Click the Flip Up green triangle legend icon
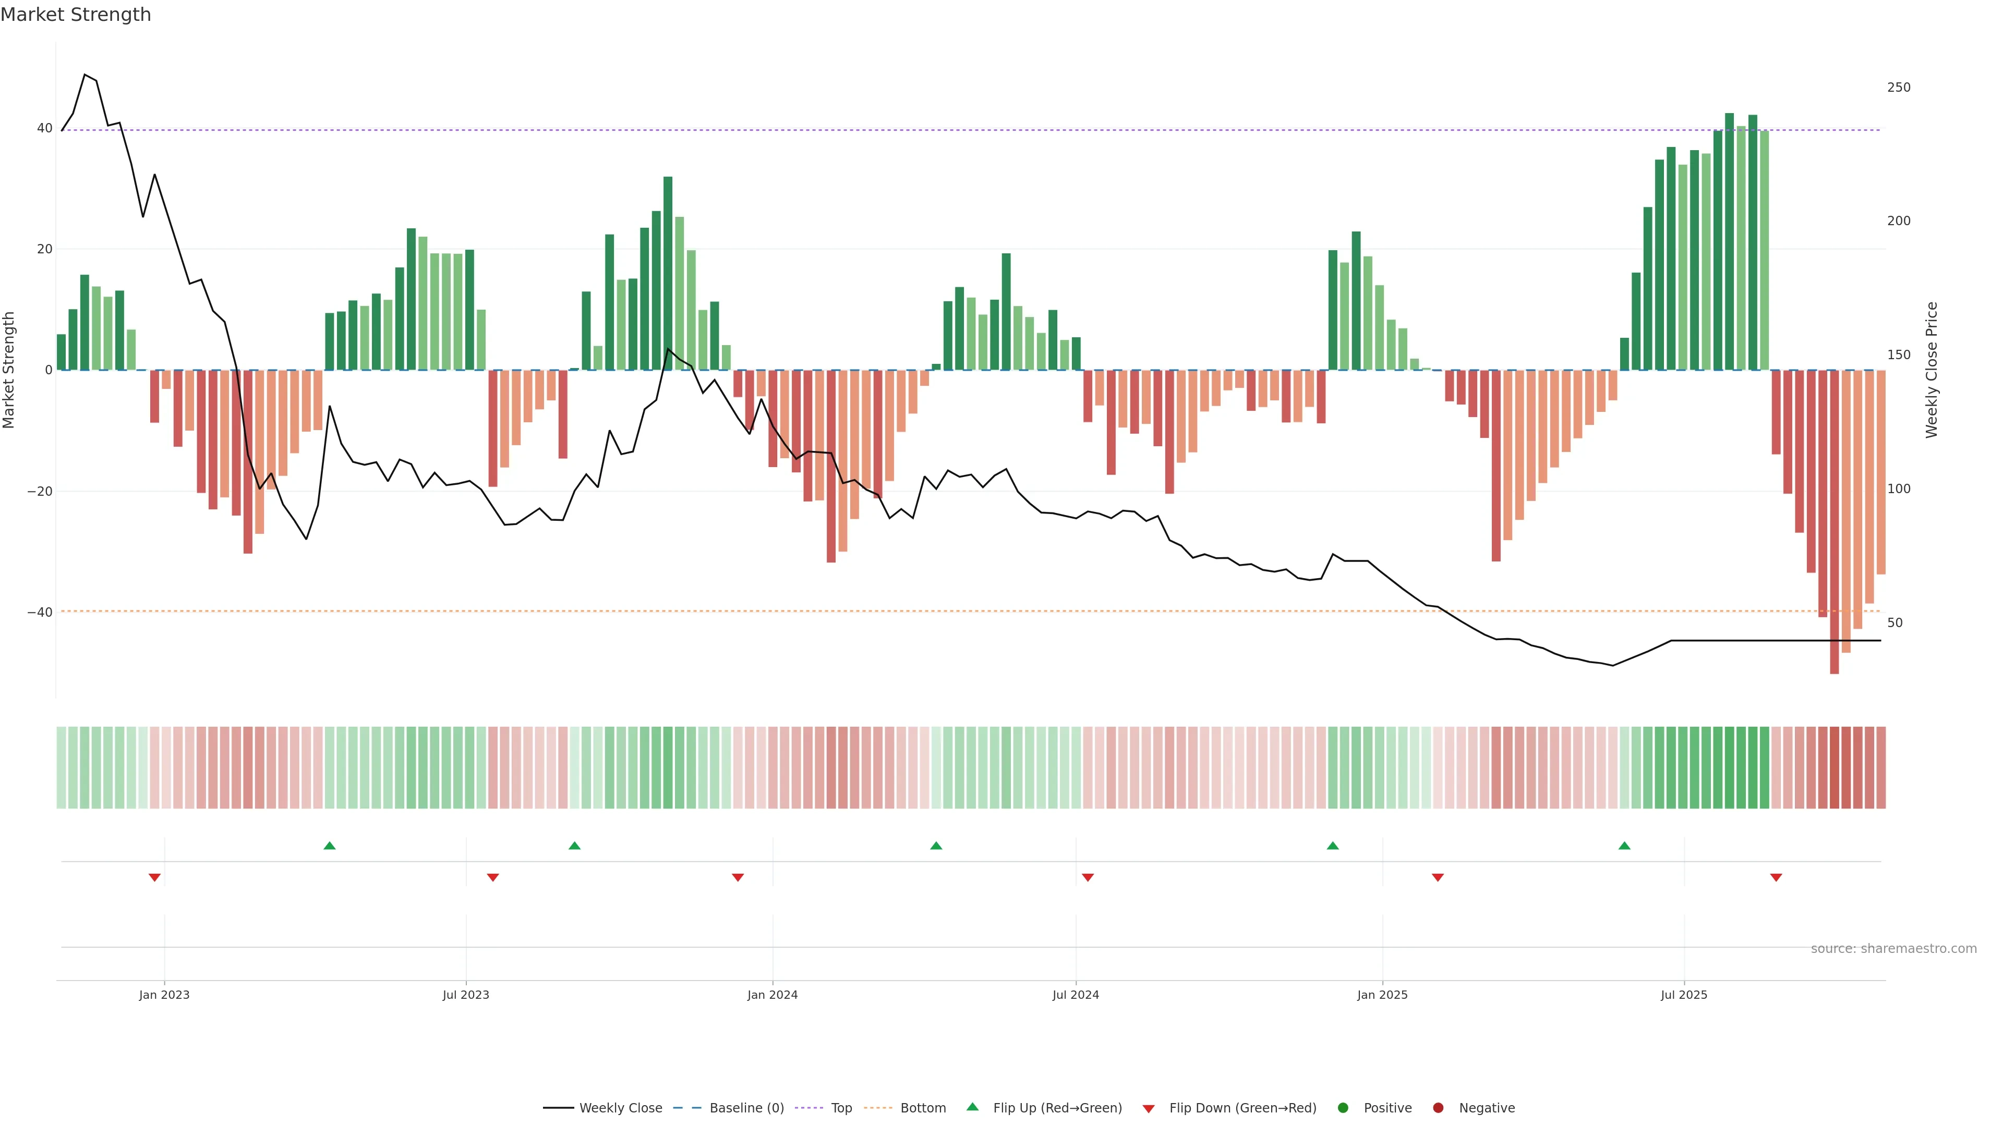This screenshot has height=1126, width=2003. (972, 1107)
